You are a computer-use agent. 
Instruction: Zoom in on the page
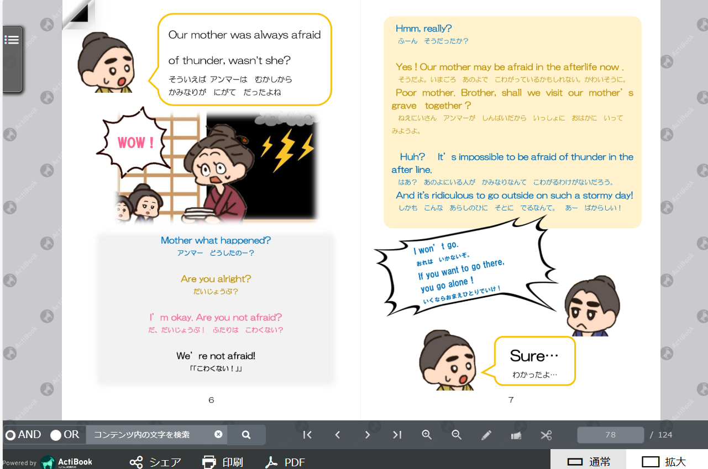[427, 435]
